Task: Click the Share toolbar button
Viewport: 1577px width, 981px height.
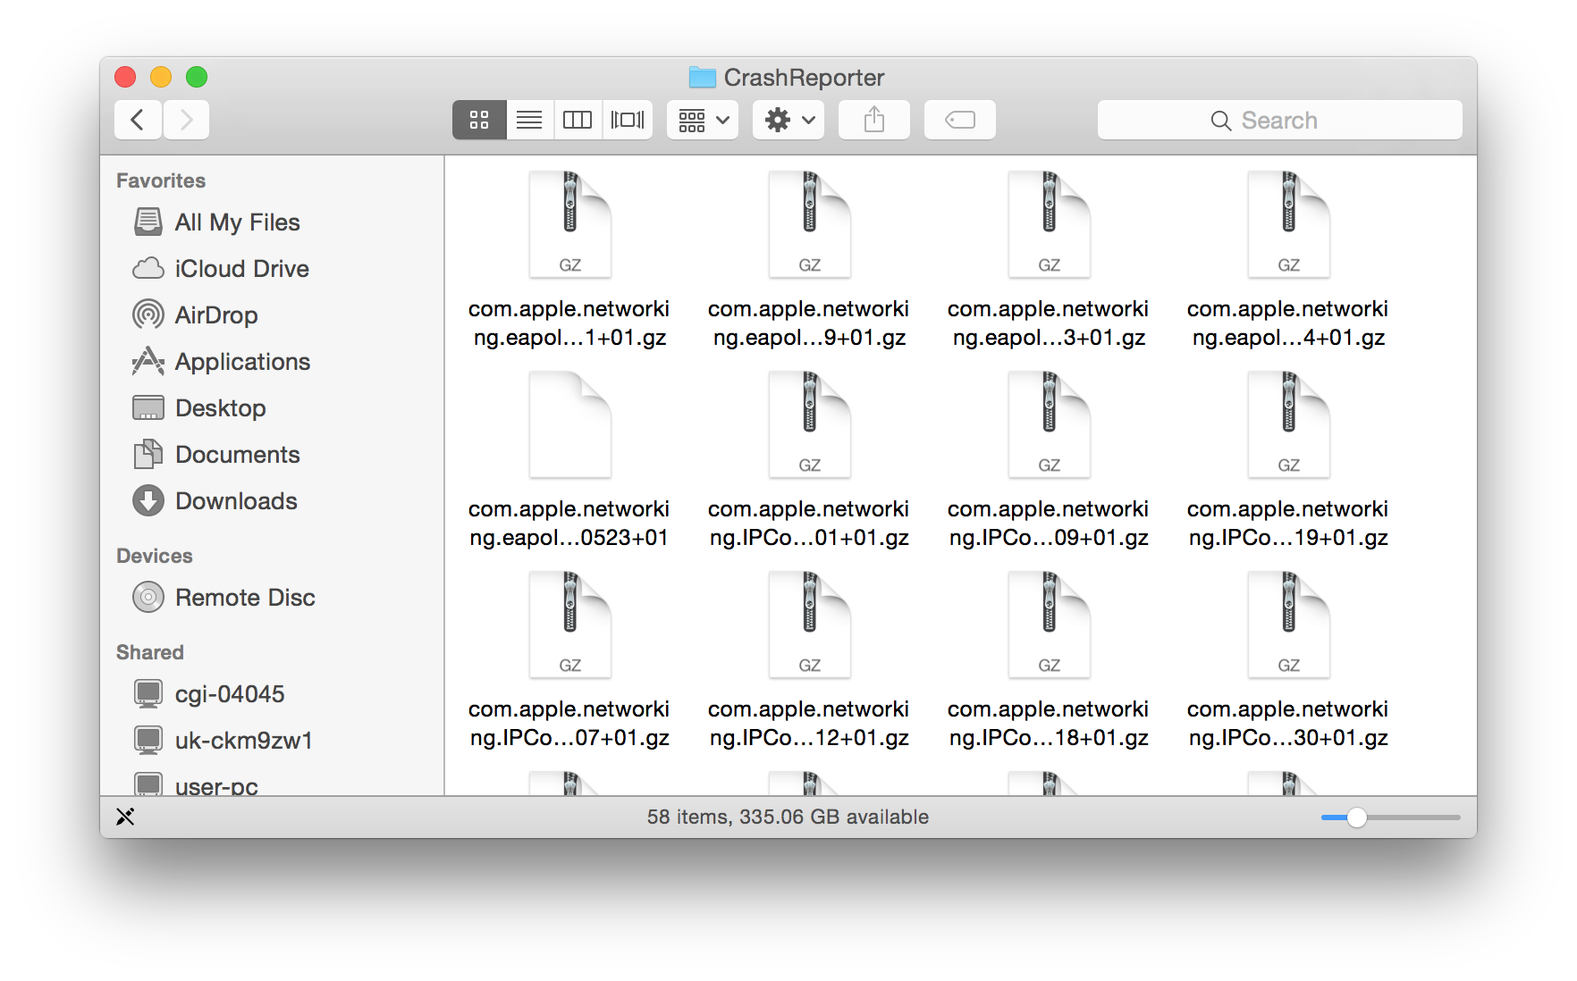Action: pyautogui.click(x=874, y=120)
